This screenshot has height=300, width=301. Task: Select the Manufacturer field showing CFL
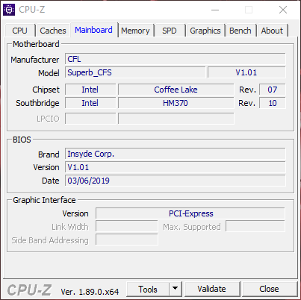pos(176,59)
